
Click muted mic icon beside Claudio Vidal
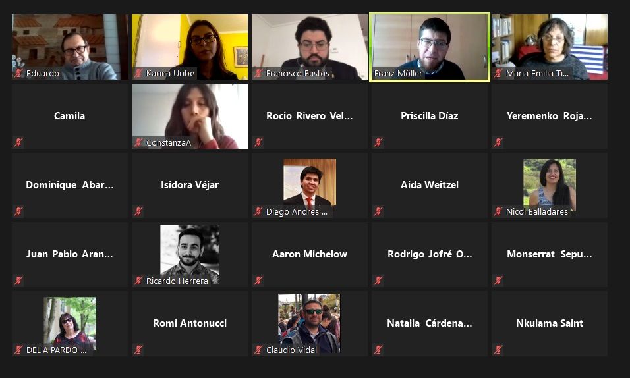258,350
